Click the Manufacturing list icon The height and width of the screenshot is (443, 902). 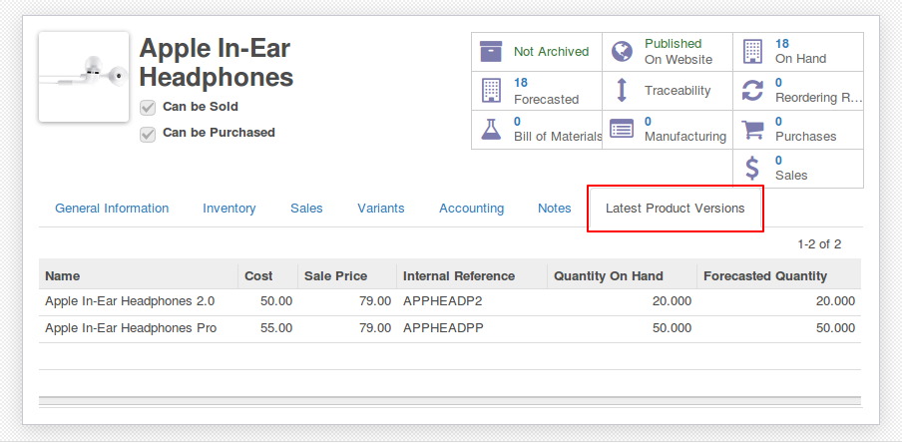click(622, 129)
